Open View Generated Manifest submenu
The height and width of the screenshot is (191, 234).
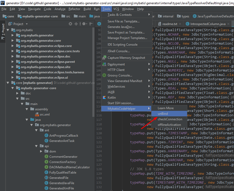(x=127, y=81)
